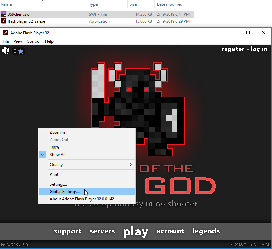The width and height of the screenshot is (272, 249).
Task: View the legends board
Action: pyautogui.click(x=206, y=231)
